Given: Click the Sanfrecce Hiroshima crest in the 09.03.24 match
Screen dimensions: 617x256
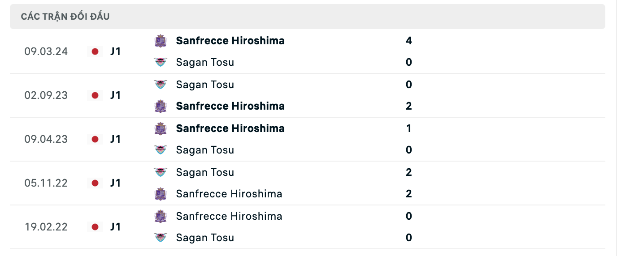Looking at the screenshot, I should pyautogui.click(x=161, y=41).
